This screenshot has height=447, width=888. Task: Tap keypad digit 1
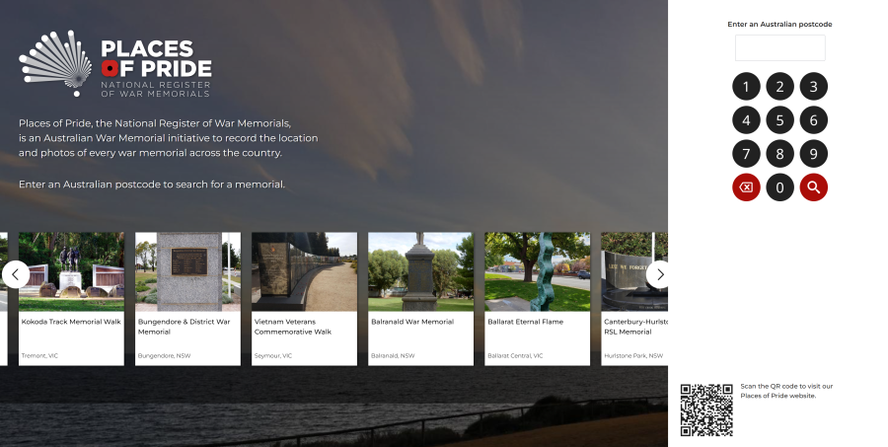point(746,87)
